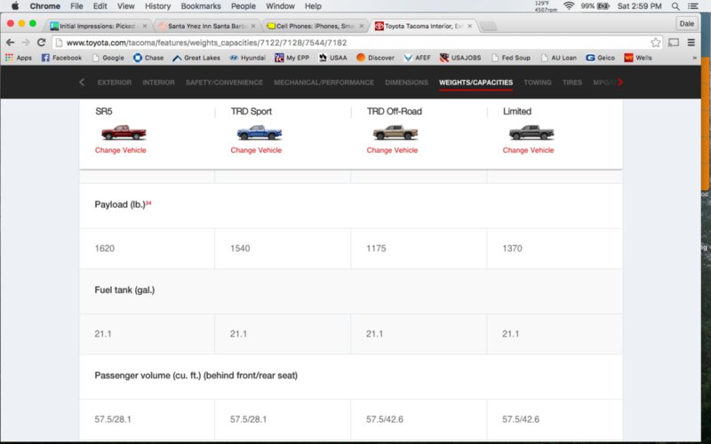
Task: Click the battery status icon
Action: tap(603, 6)
